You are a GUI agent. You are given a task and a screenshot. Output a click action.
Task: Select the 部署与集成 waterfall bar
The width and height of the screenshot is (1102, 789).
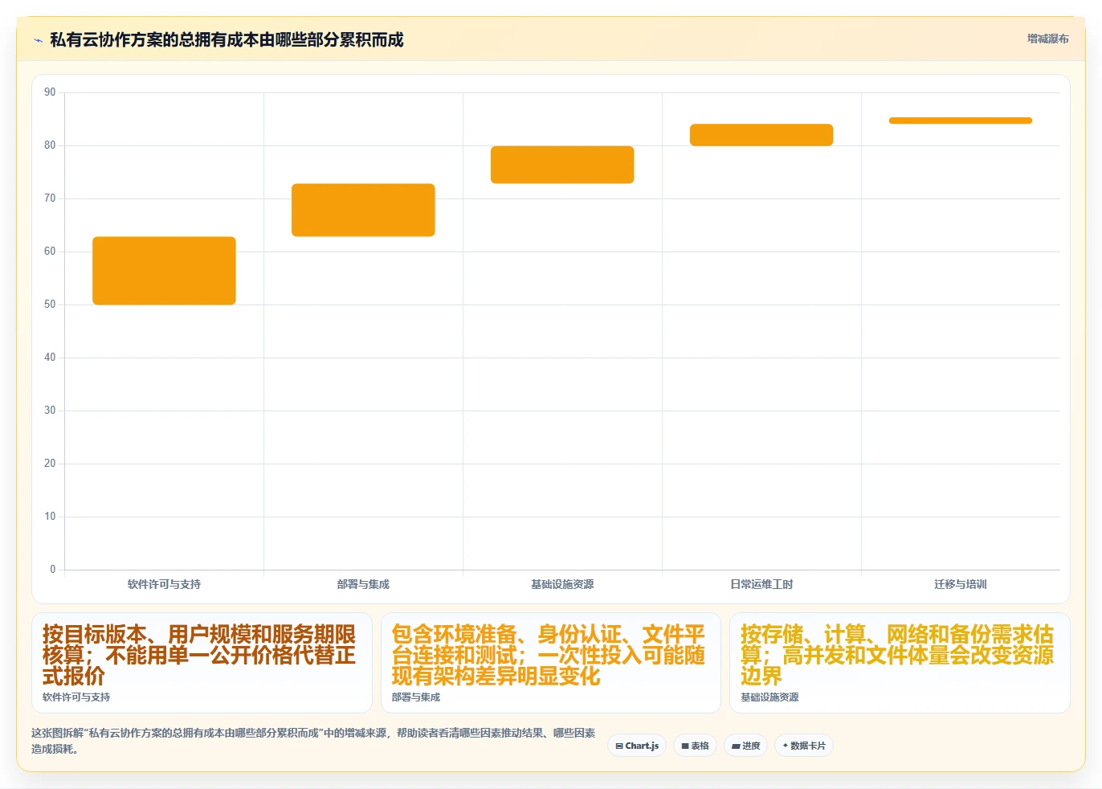[363, 210]
